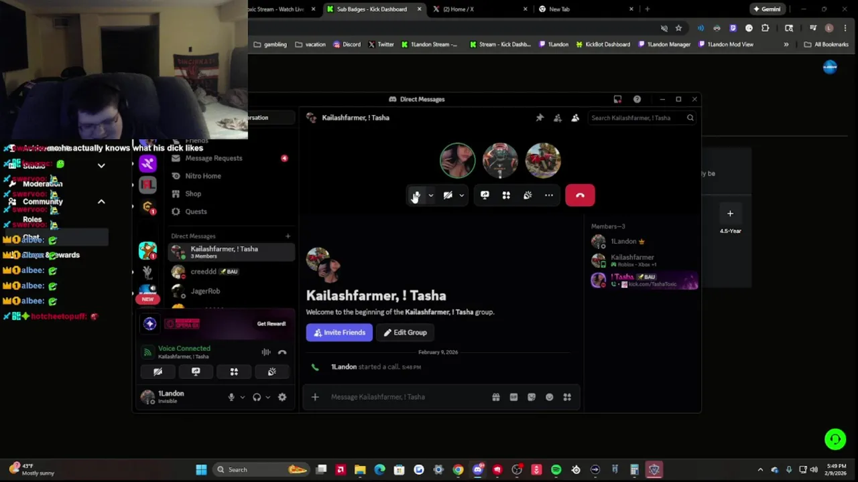This screenshot has width=858, height=482.
Task: Share screen from voice panel button row
Action: (x=196, y=372)
